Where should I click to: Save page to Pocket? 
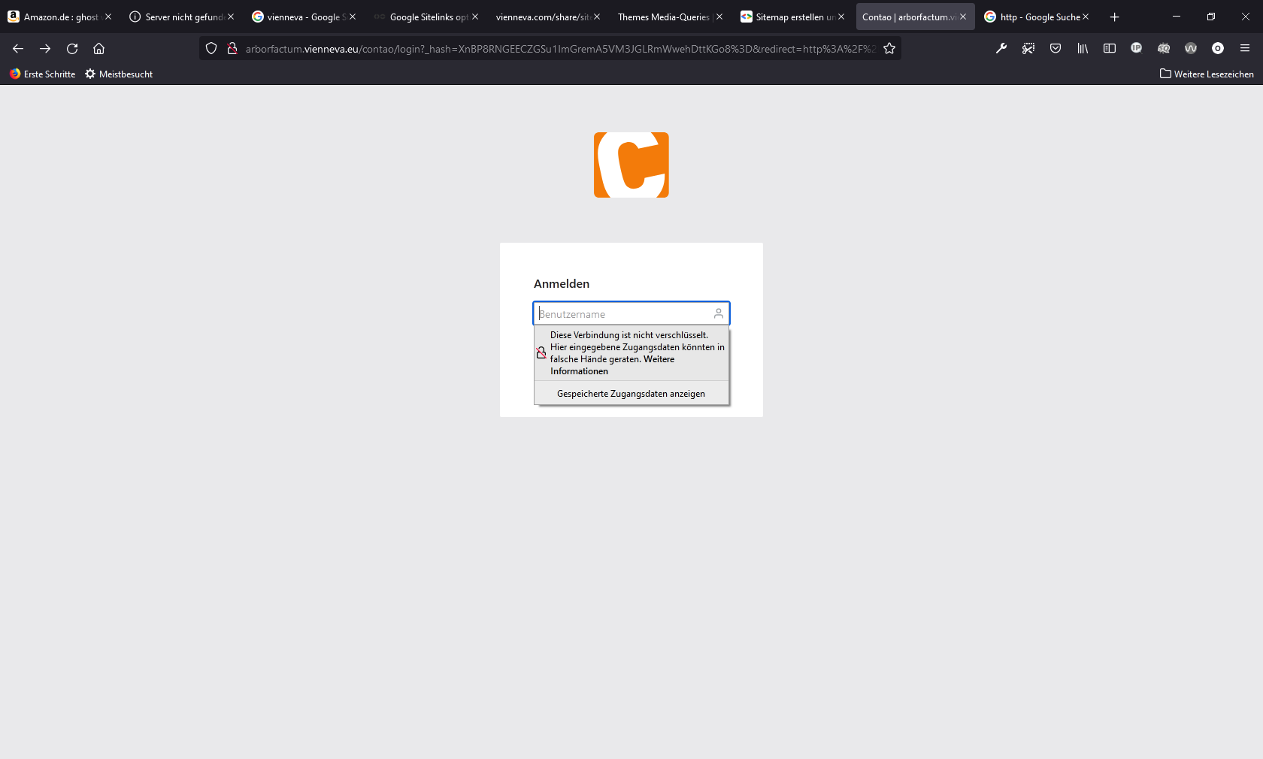[1056, 49]
